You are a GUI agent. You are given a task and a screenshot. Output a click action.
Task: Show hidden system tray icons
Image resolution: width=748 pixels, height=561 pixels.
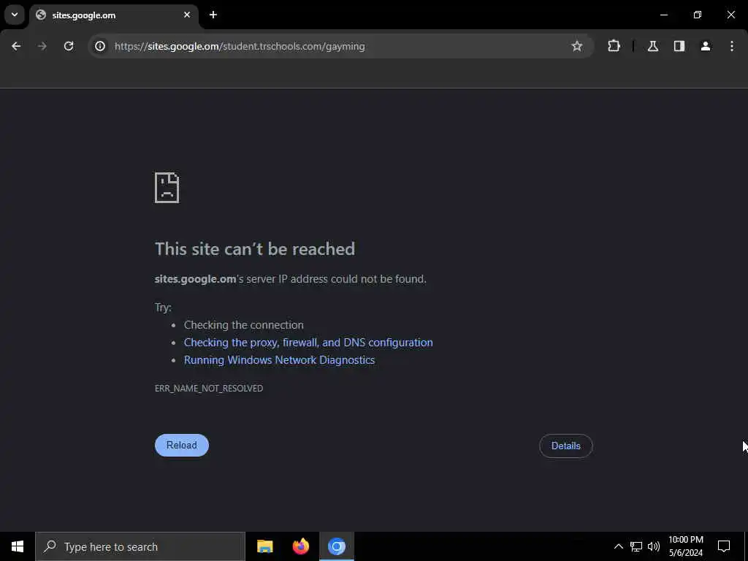pyautogui.click(x=618, y=546)
